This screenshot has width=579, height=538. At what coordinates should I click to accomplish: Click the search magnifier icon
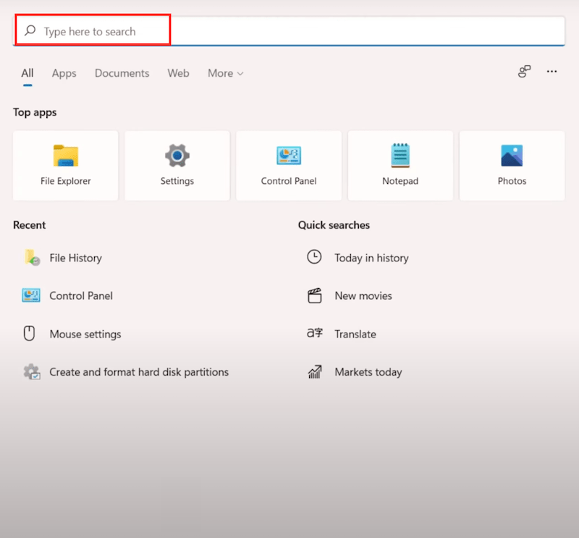tap(30, 30)
